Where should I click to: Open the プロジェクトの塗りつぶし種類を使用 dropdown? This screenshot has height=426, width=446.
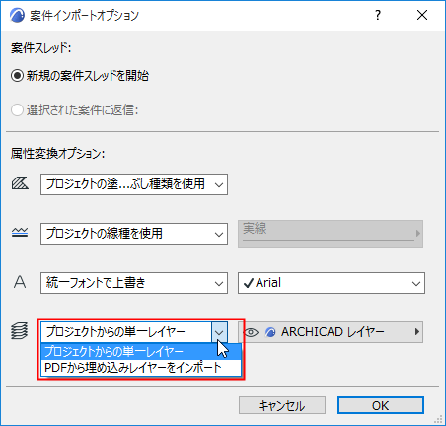tap(134, 184)
